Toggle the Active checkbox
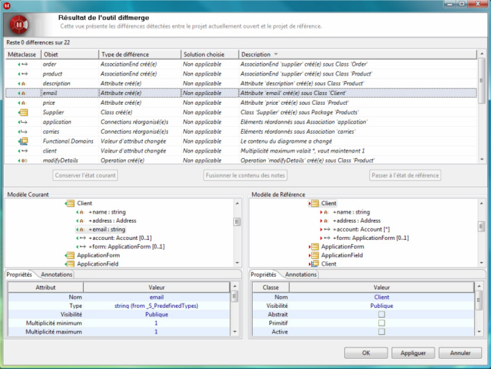The width and height of the screenshot is (491, 369). 381,332
